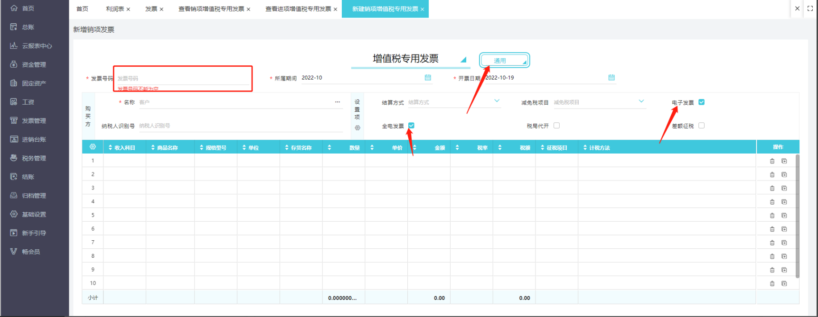Click the table settings gear in header

93,147
